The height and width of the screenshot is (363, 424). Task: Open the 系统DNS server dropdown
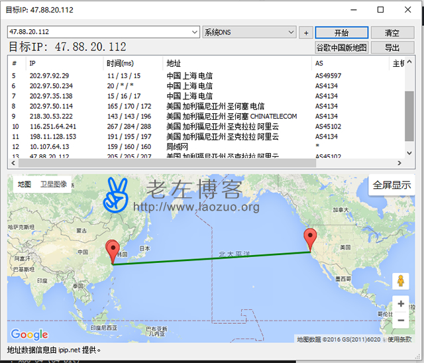pyautogui.click(x=291, y=32)
